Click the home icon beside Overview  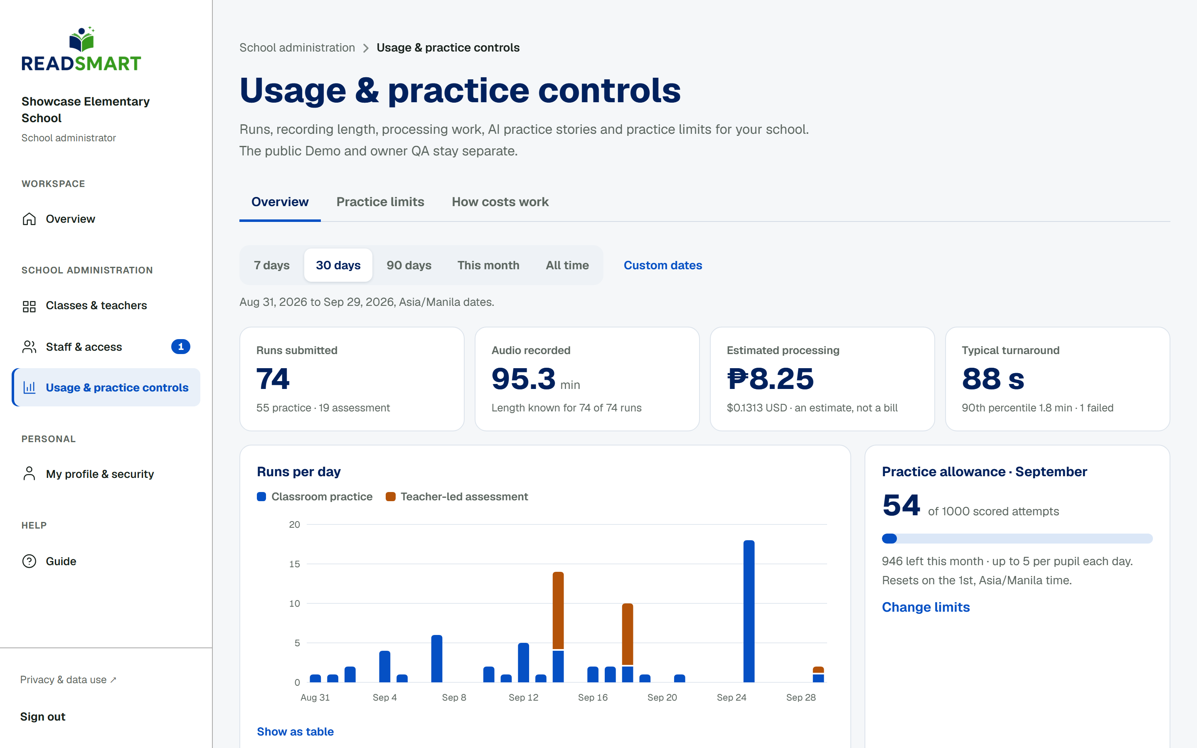click(29, 219)
